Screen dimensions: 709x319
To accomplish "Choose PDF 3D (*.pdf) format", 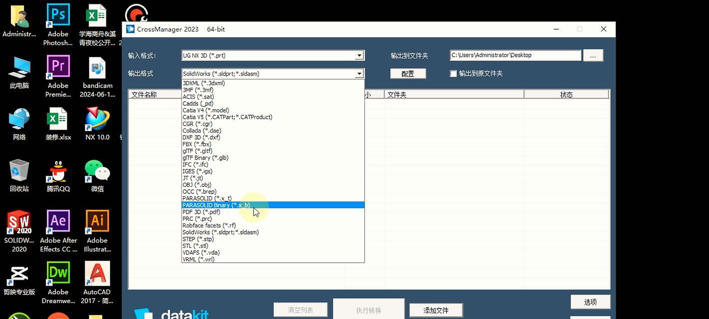I will coord(273,212).
